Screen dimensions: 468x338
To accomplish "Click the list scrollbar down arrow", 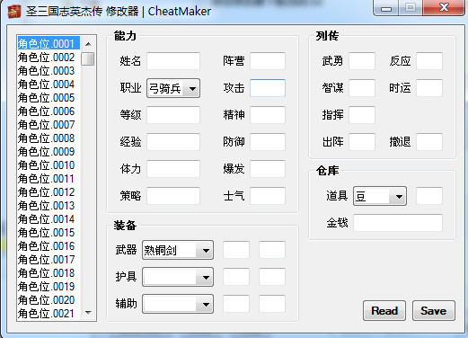I will [x=88, y=313].
